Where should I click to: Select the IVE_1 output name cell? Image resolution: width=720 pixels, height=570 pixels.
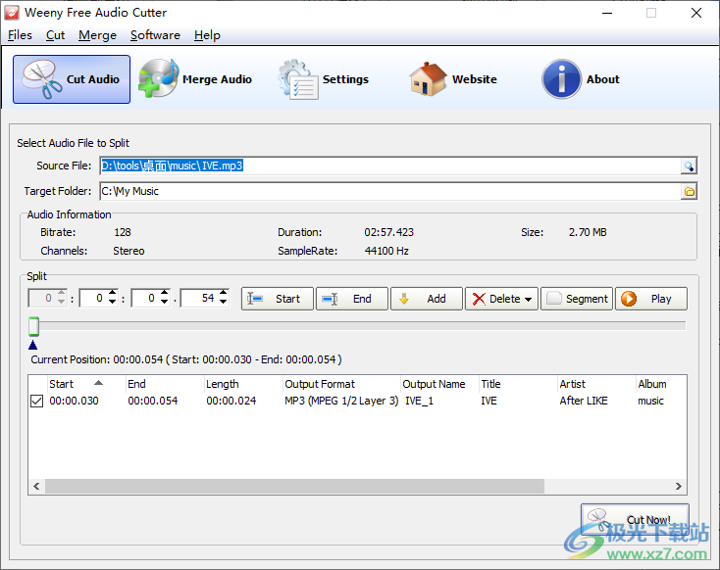(x=419, y=401)
